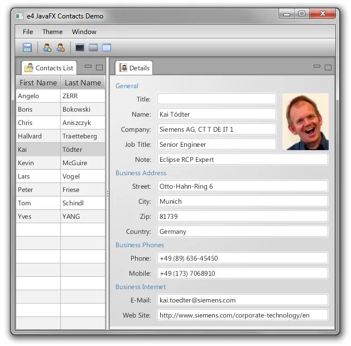
Task: Click the sash handle between panels
Action: click(108, 193)
